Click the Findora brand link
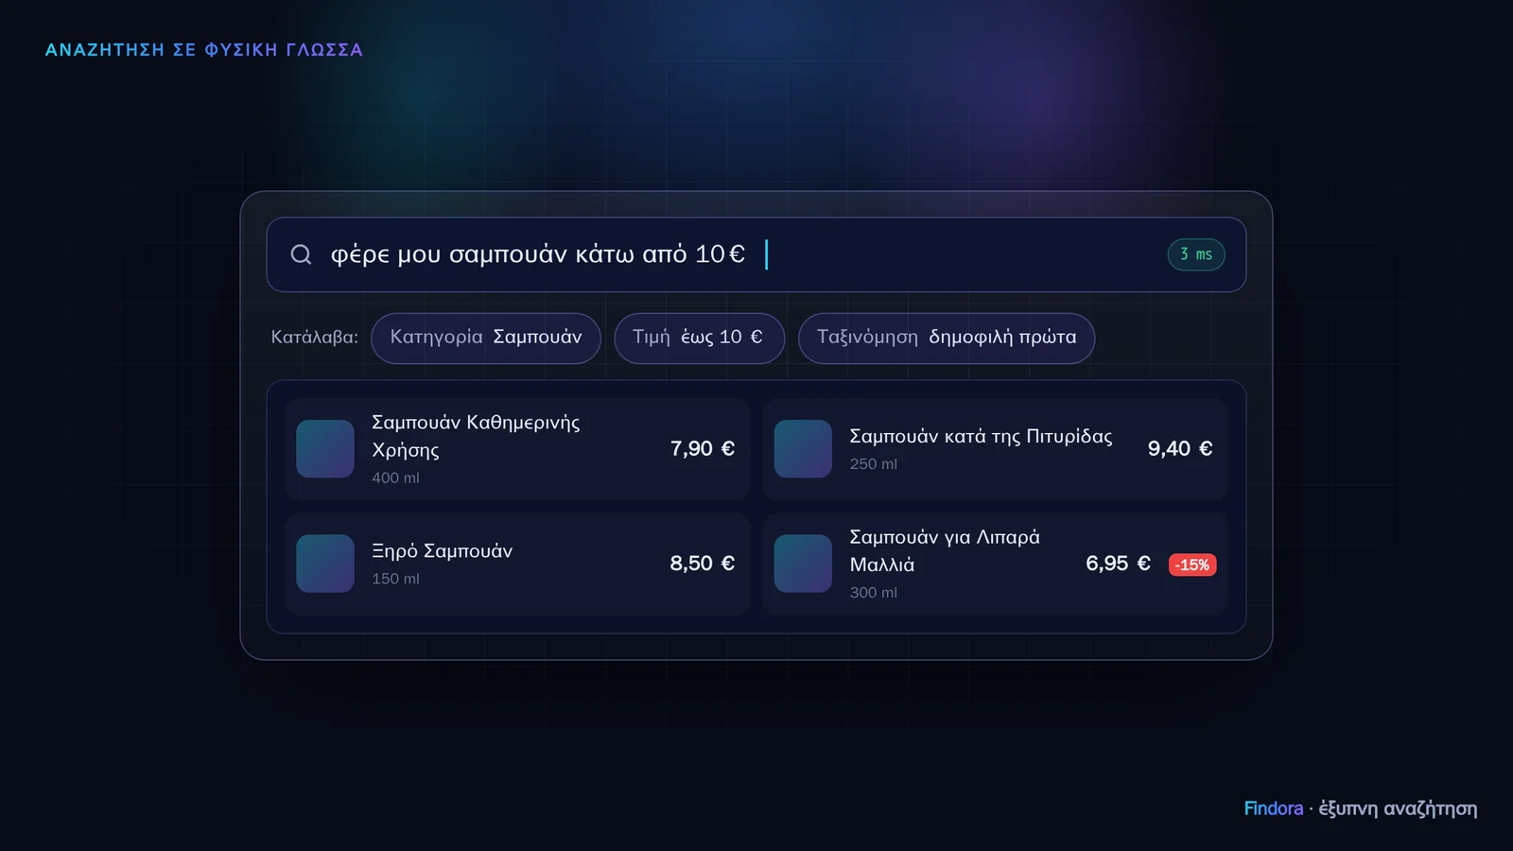 tap(1274, 808)
